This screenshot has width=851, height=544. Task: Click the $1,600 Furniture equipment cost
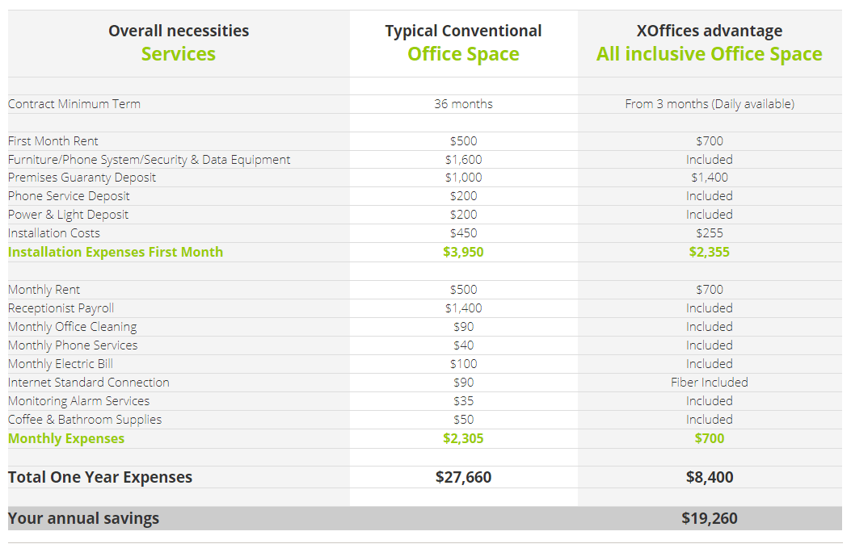coord(463,159)
